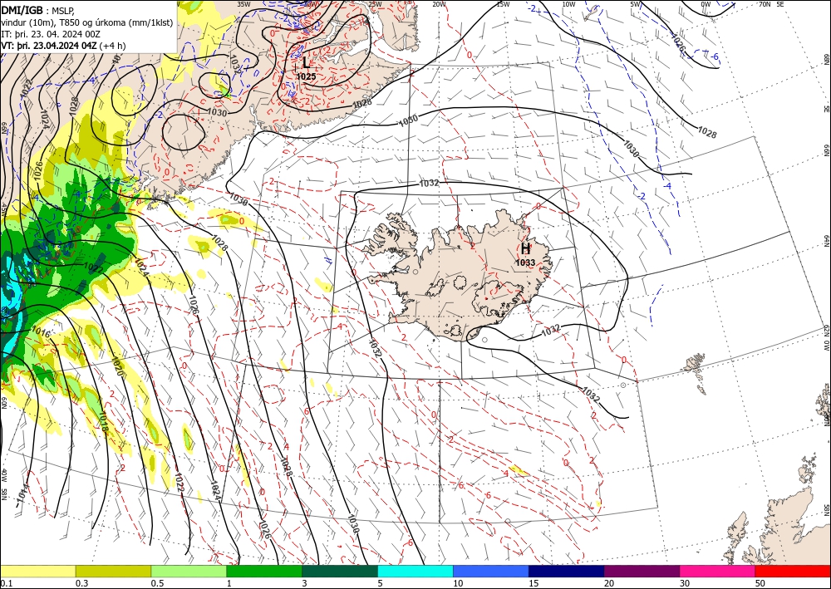
Task: Click the navy 15 mm legend swatch
Action: coord(567,571)
